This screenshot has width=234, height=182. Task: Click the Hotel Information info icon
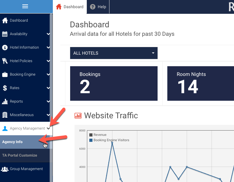click(5, 47)
